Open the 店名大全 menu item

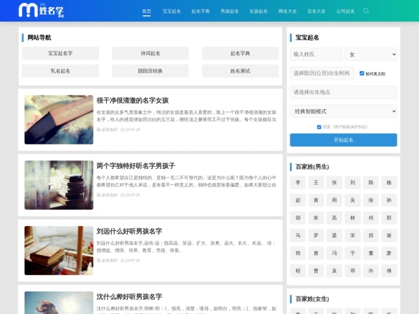point(316,11)
